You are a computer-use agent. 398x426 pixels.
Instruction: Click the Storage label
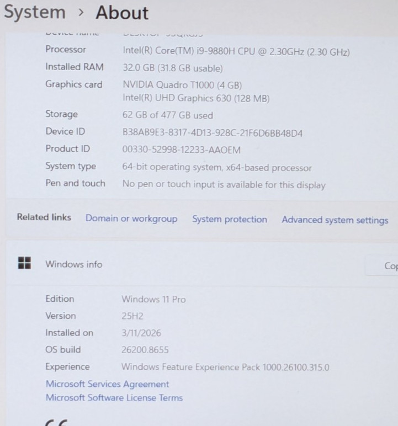point(61,114)
